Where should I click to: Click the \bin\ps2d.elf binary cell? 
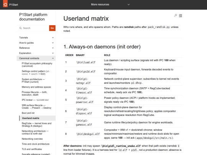pos(86,72)
